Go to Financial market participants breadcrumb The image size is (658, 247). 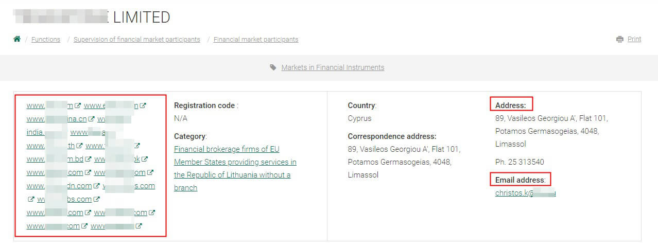[x=256, y=40]
